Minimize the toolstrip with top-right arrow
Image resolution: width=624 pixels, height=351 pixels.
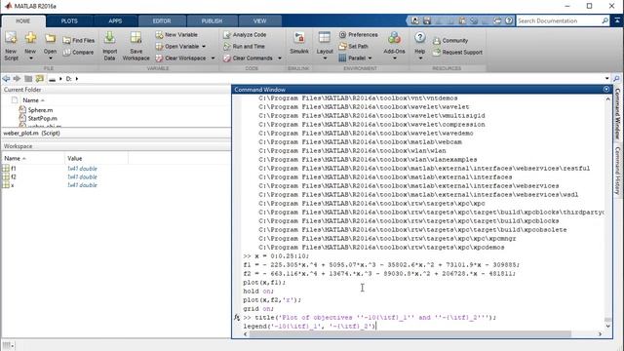(617, 20)
